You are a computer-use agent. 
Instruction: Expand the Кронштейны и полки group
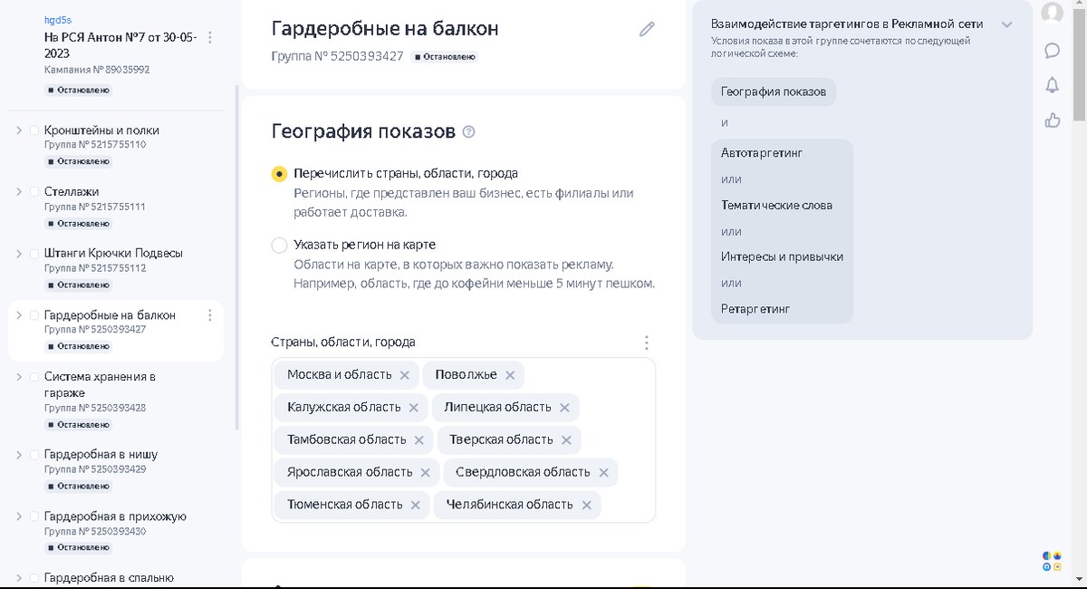click(x=19, y=130)
